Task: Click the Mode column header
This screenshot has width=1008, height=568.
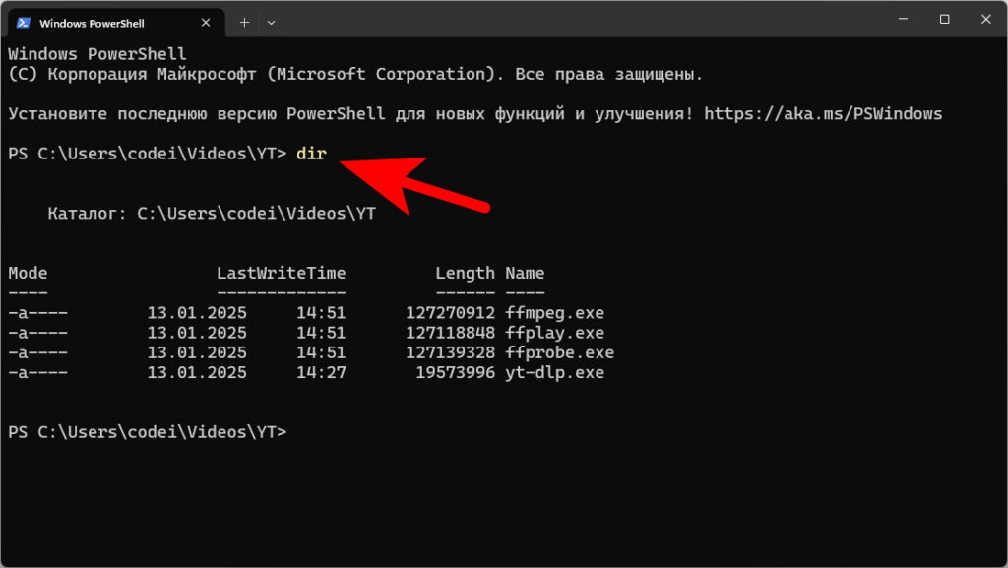Action: click(x=28, y=273)
